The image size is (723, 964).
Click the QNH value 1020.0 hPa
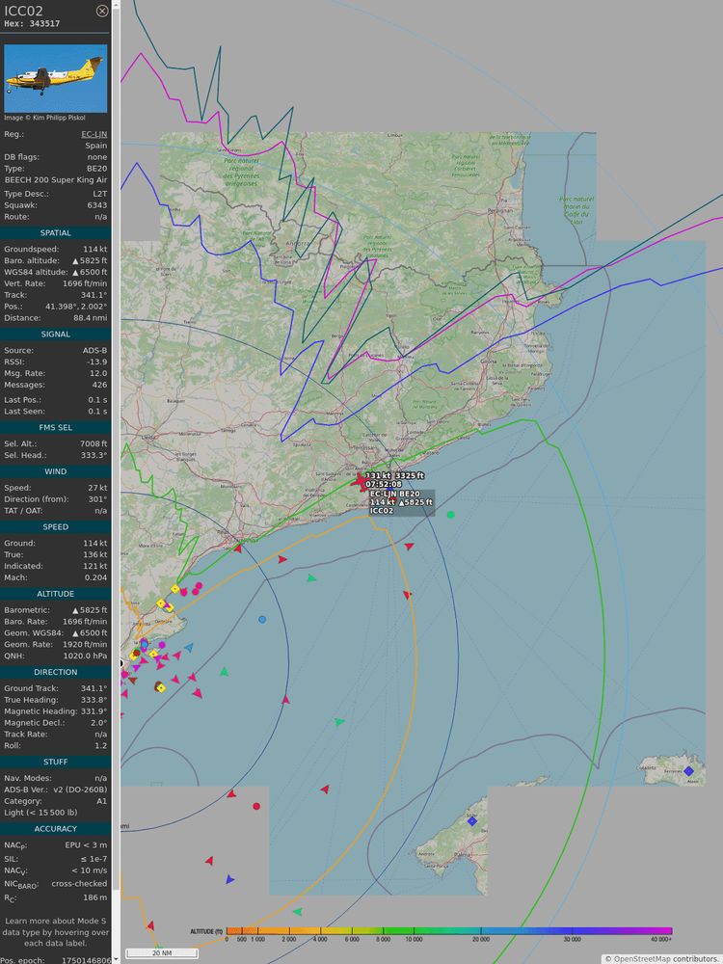86,656
